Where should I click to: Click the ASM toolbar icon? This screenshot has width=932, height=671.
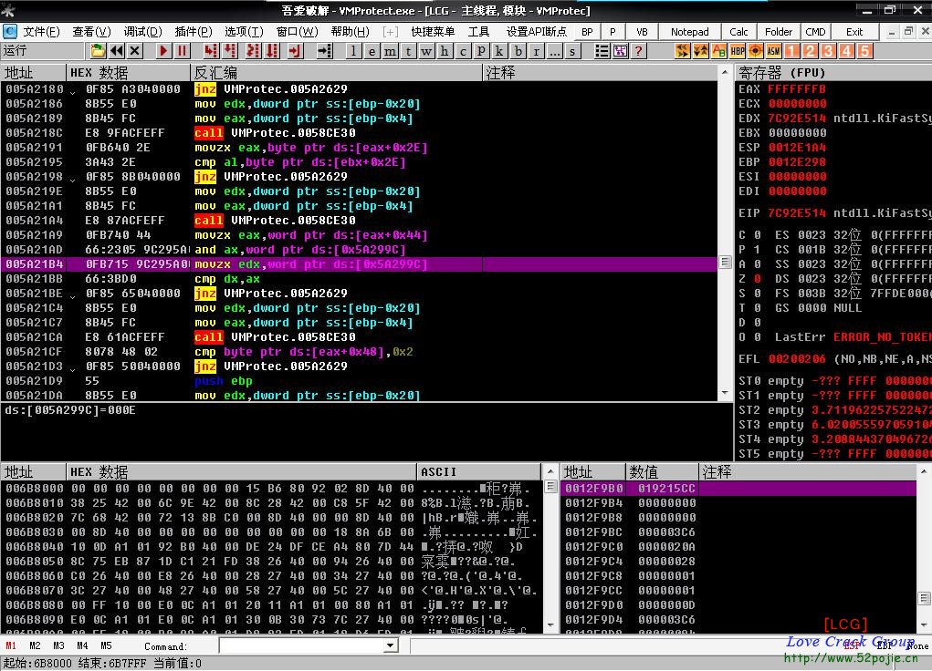tap(773, 51)
